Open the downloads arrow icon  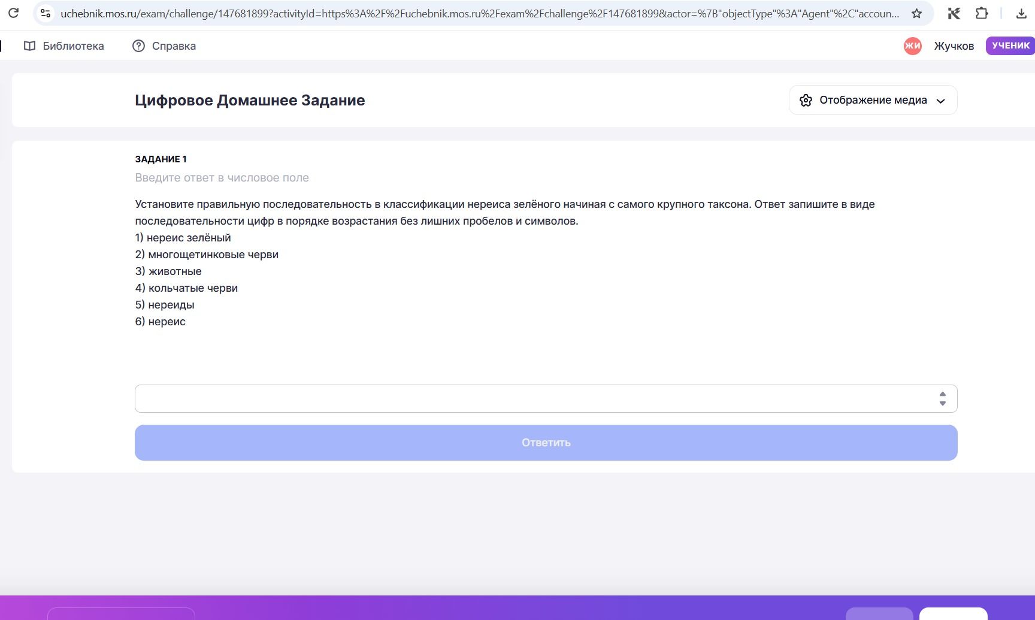point(1021,13)
